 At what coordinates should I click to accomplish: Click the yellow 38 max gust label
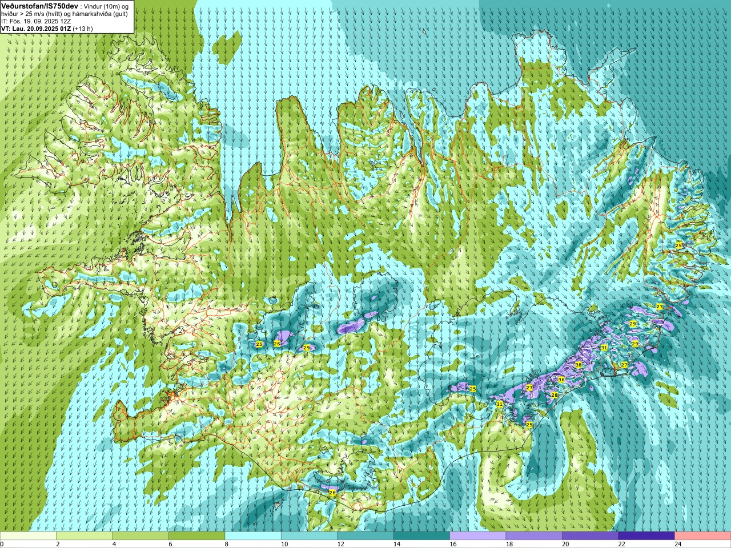click(578, 365)
